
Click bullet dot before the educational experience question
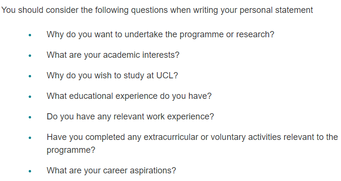click(30, 96)
